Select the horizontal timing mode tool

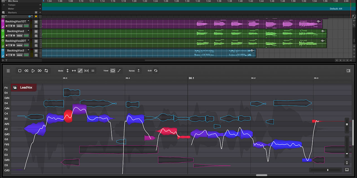point(74,70)
